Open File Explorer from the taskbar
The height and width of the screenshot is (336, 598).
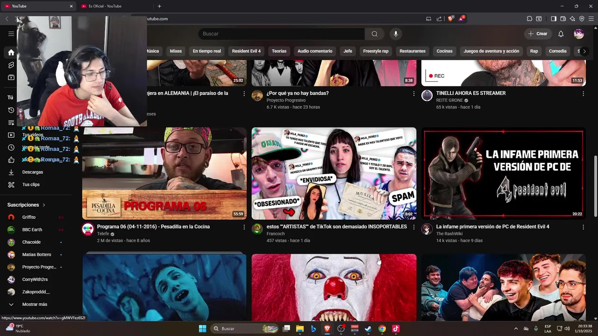coord(300,329)
